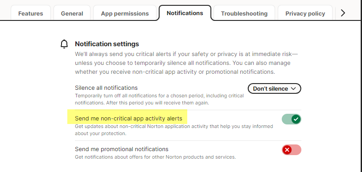Open the Don't silence dropdown
This screenshot has width=362, height=172.
click(274, 88)
